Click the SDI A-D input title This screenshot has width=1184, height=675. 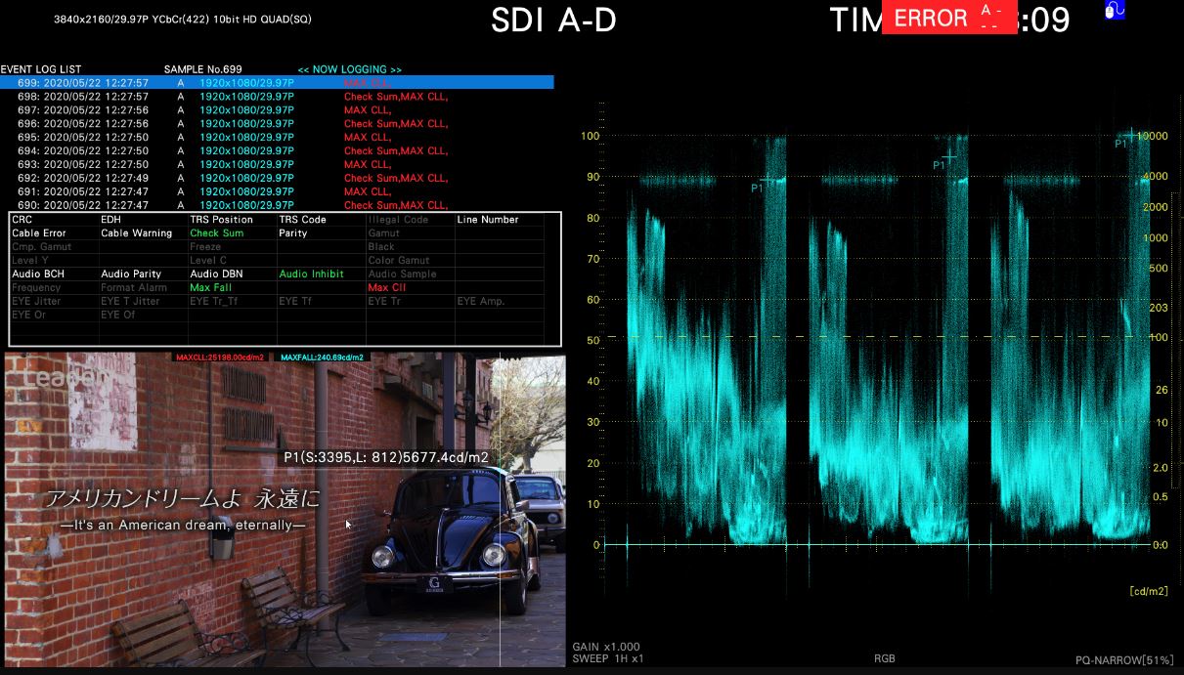point(554,20)
